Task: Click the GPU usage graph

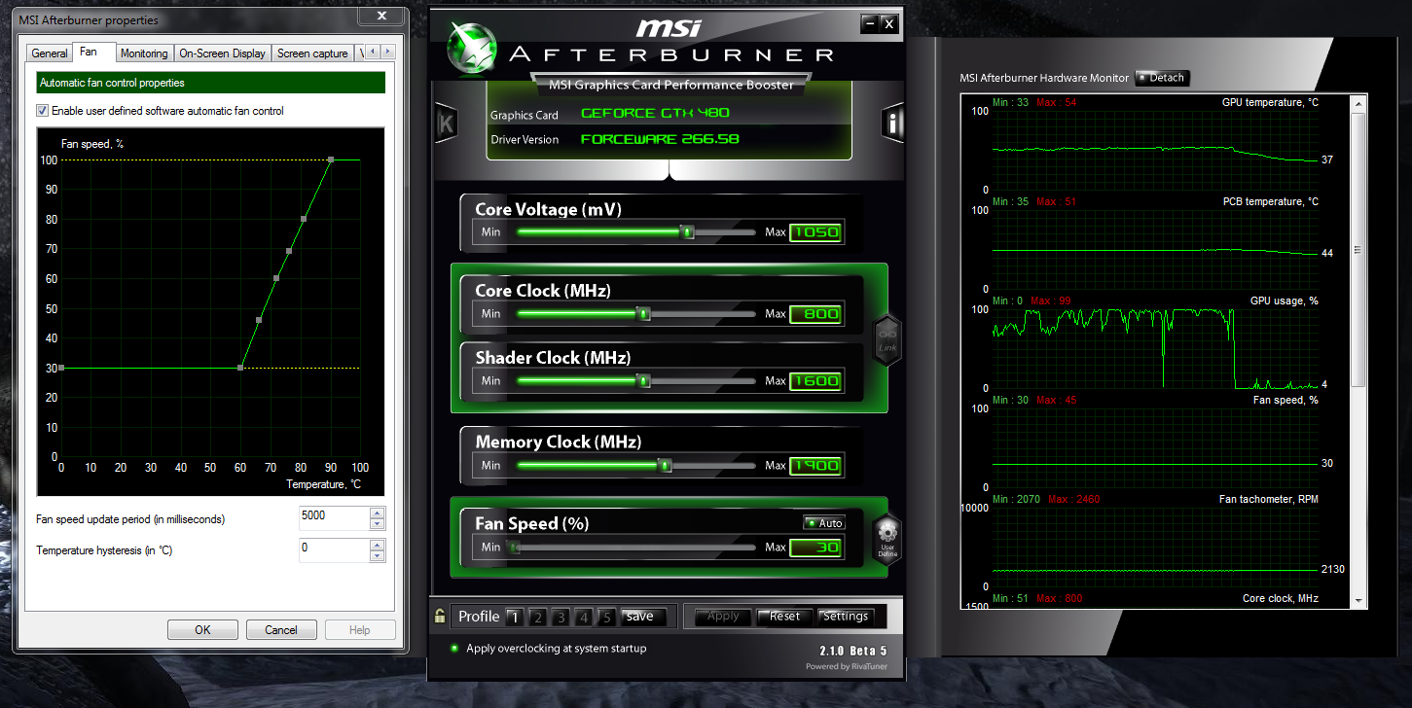Action: [1155, 348]
